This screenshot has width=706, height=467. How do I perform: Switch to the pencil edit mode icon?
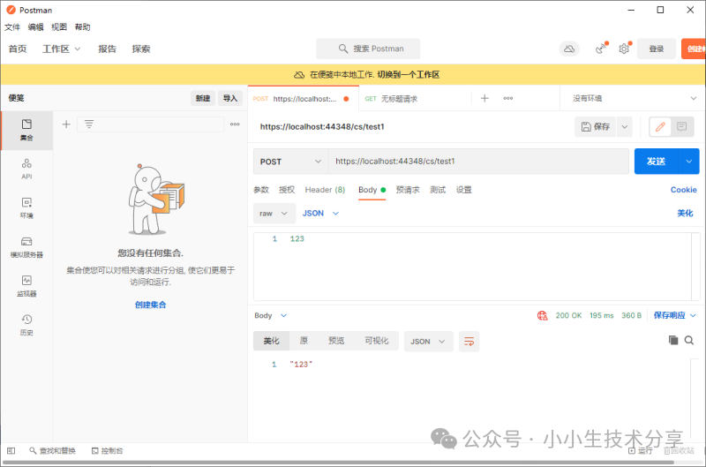[660, 127]
